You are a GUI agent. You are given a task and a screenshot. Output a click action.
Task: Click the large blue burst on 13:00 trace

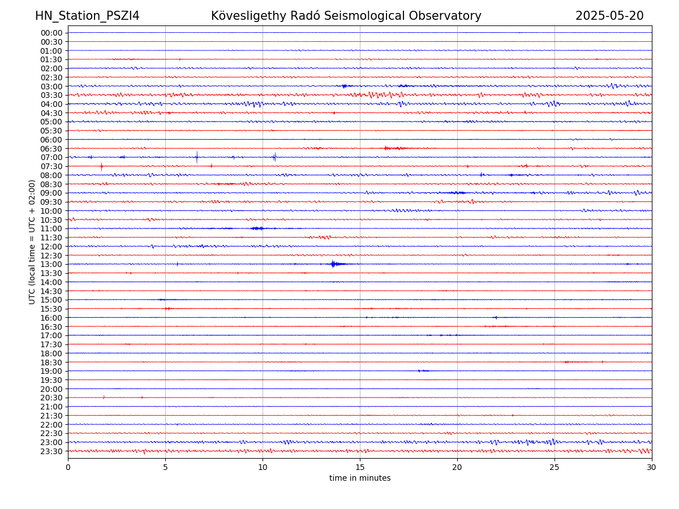click(334, 264)
